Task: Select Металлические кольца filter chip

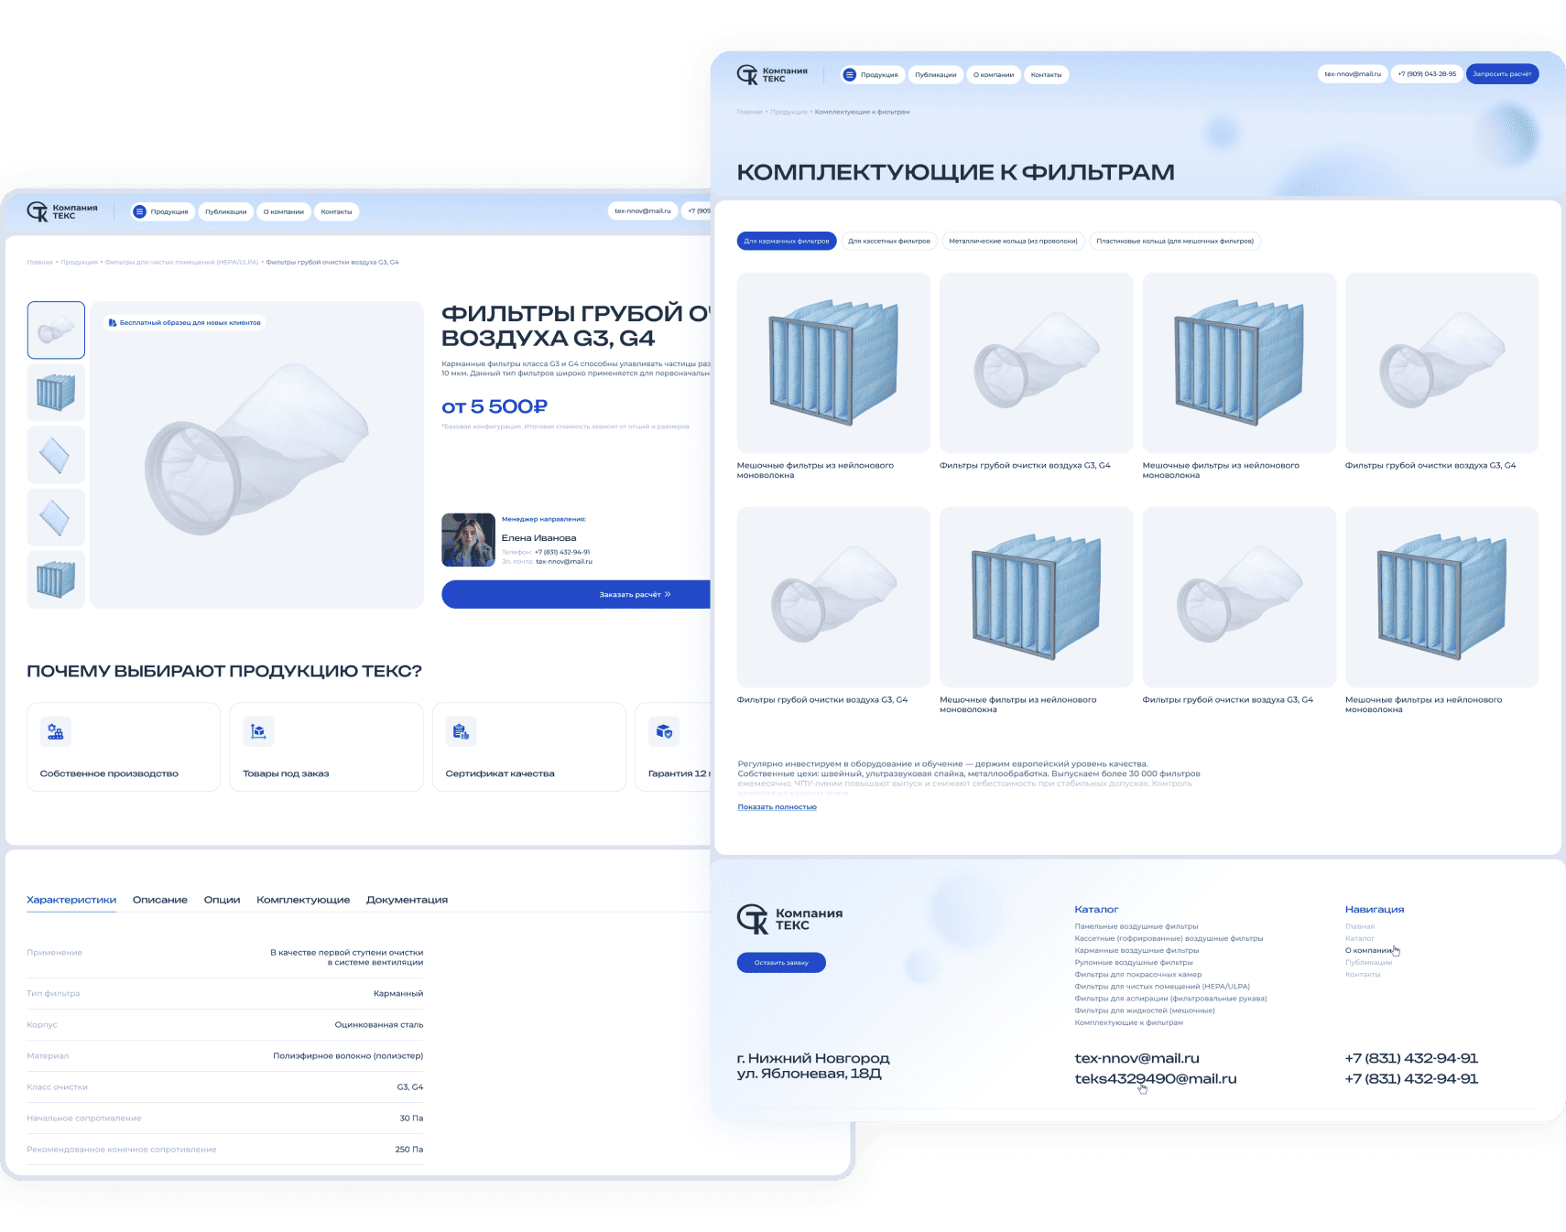Action: click(x=1013, y=242)
